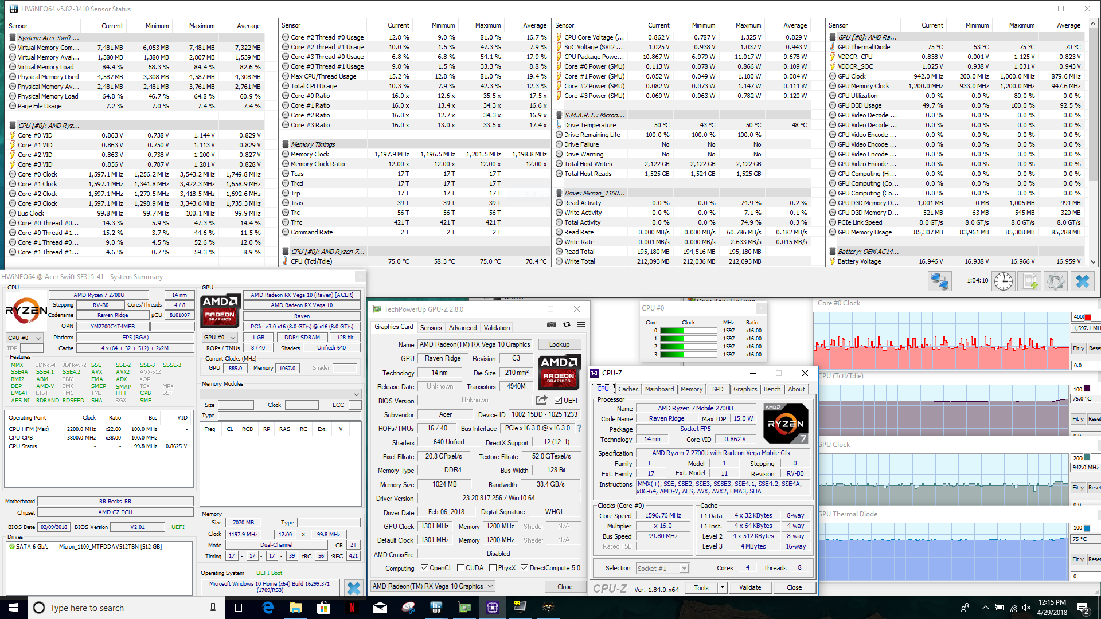The image size is (1101, 619).
Task: Open the CPU #0 selector dropdown
Action: pos(25,338)
